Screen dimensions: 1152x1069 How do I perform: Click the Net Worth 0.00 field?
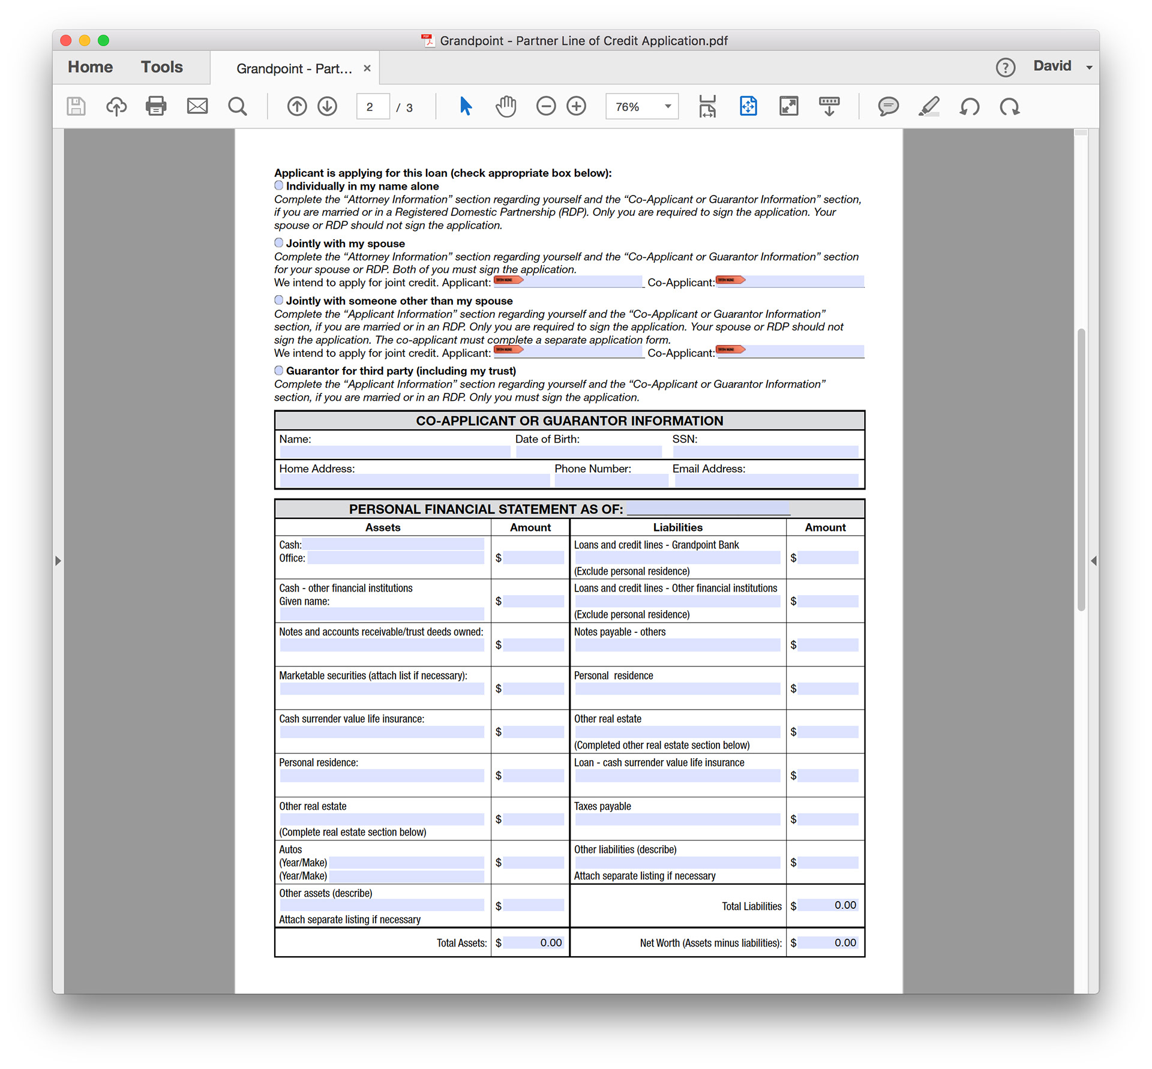[828, 942]
